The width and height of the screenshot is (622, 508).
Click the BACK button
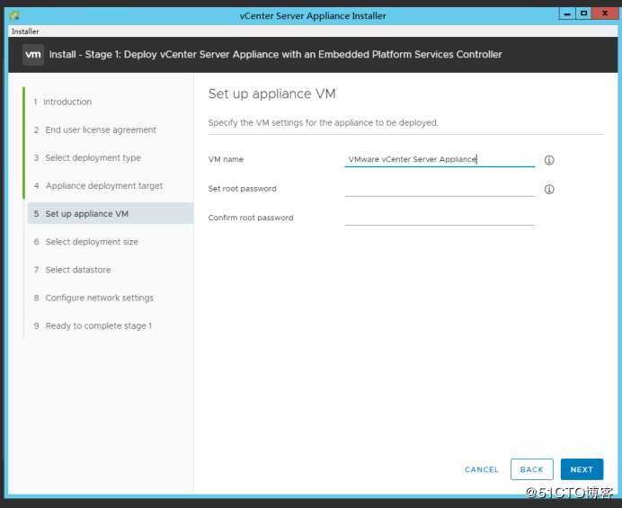click(x=531, y=469)
